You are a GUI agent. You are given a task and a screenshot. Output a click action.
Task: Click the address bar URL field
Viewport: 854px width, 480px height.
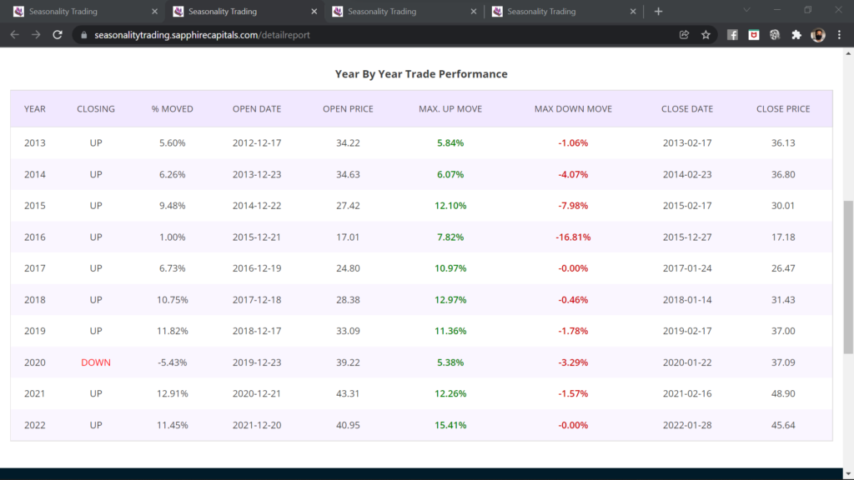point(334,35)
